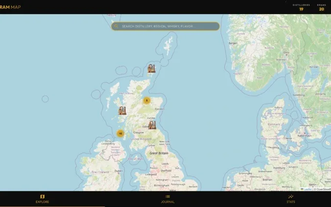Click the Danmark map label

[x=274, y=124]
